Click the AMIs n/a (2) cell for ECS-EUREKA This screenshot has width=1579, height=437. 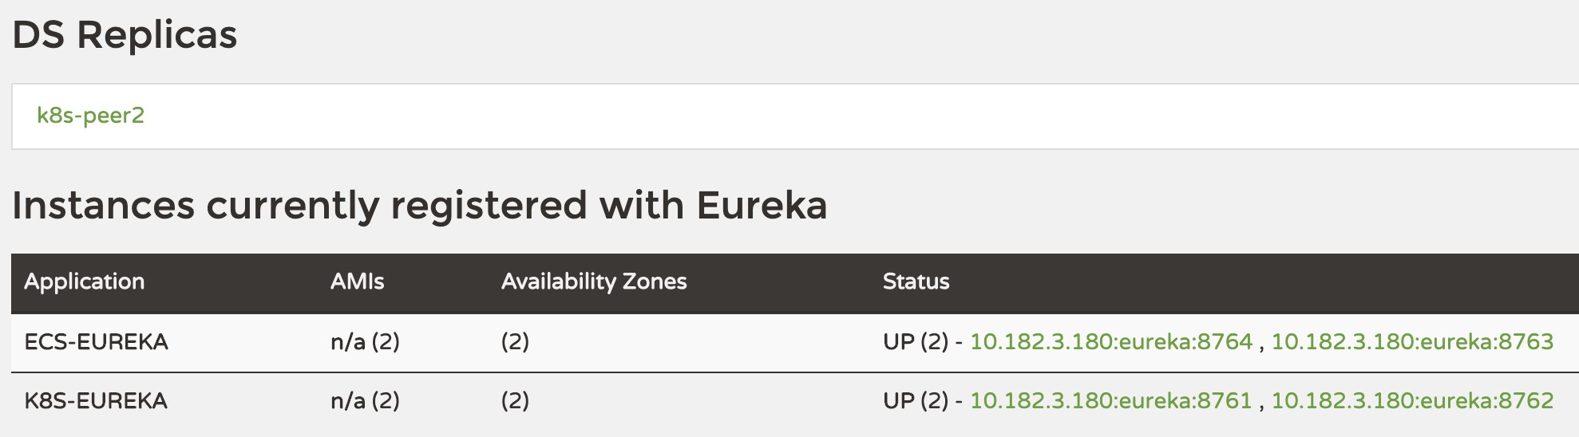coord(365,342)
